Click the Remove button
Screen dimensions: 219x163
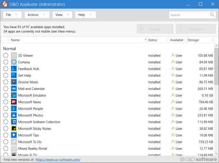[195, 29]
